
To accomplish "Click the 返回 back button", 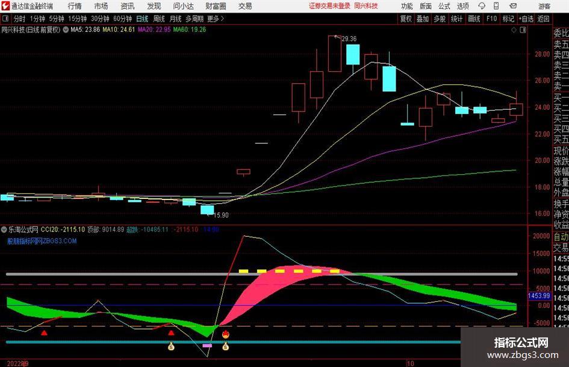I will pyautogui.click(x=543, y=19).
